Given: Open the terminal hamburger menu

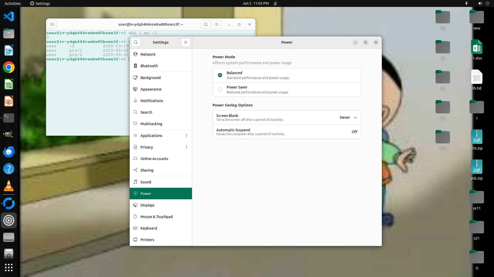Looking at the screenshot, I should tap(216, 24).
